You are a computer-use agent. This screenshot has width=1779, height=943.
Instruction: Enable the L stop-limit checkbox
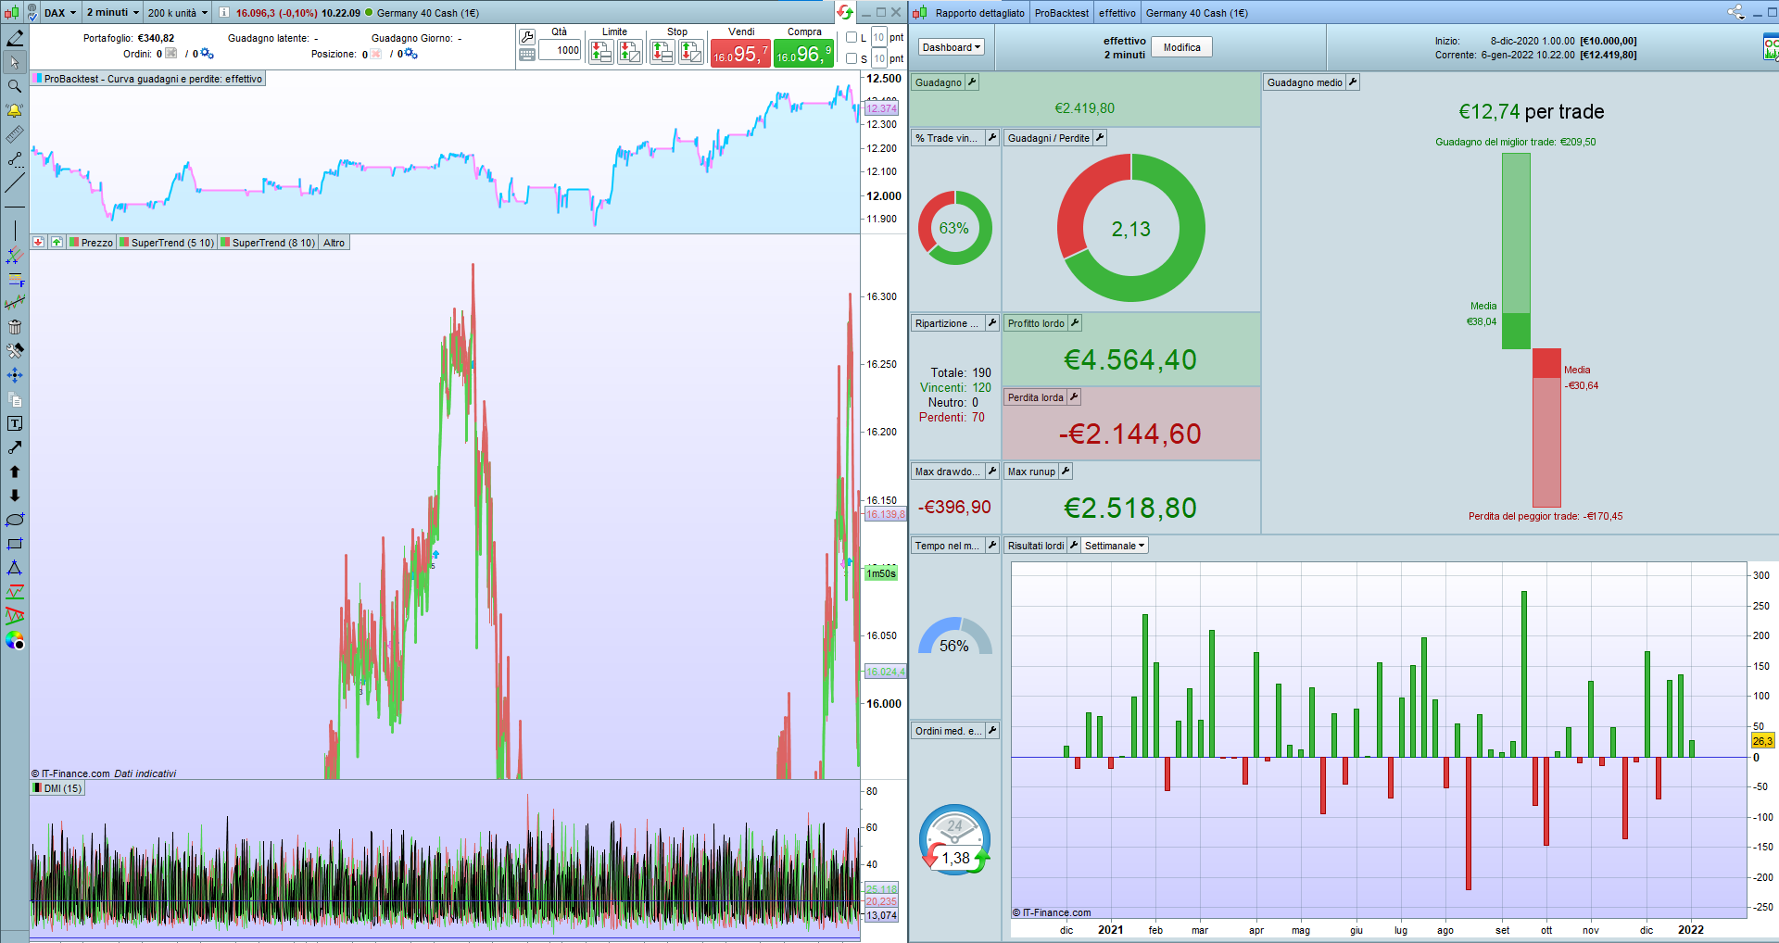tap(852, 37)
